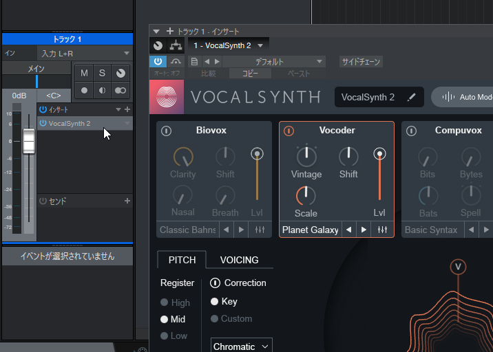Click the track volume fader handle
Screen dimensions: 493x352
tap(28, 142)
